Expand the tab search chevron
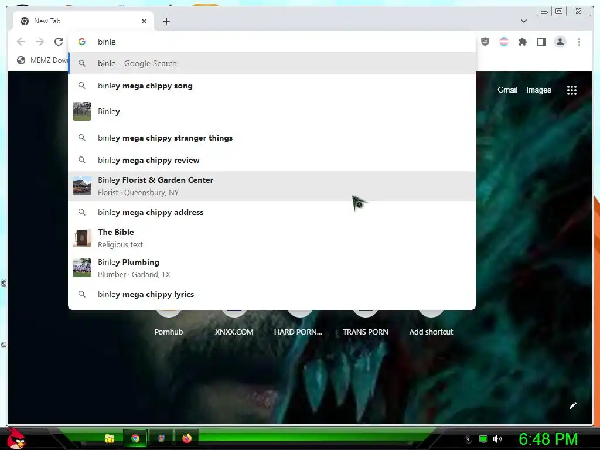The height and width of the screenshot is (450, 600). pyautogui.click(x=523, y=21)
